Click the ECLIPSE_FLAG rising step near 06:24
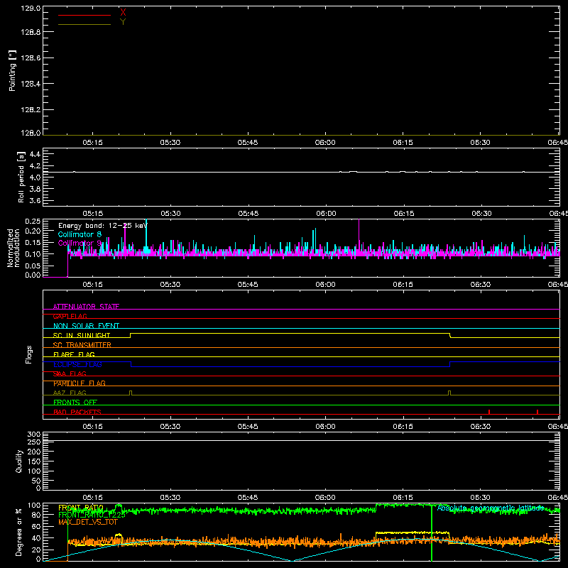 tap(450, 364)
